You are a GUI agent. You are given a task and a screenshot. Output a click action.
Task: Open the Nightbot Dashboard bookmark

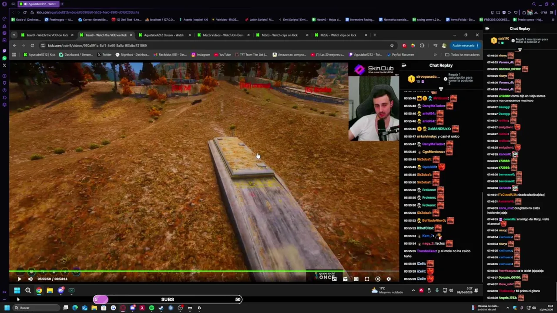click(132, 55)
